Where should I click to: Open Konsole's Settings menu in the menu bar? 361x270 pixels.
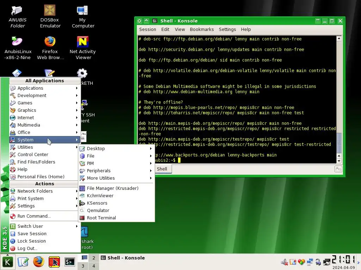pyautogui.click(x=227, y=30)
